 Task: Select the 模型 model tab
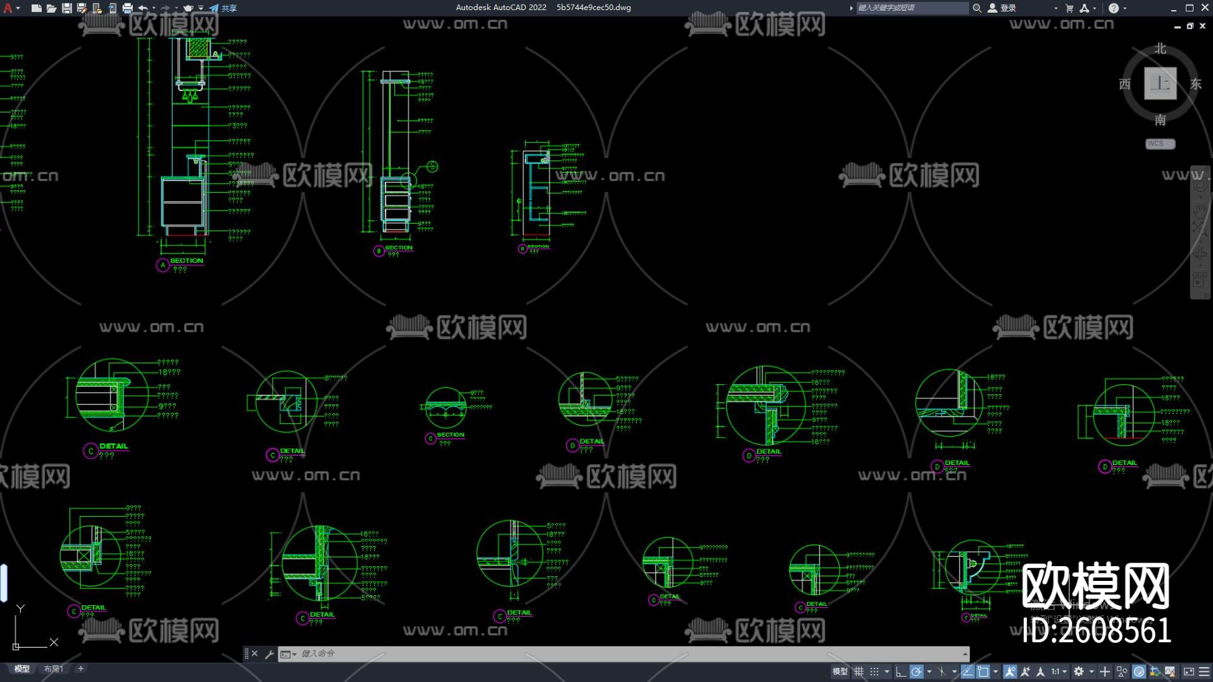[22, 669]
